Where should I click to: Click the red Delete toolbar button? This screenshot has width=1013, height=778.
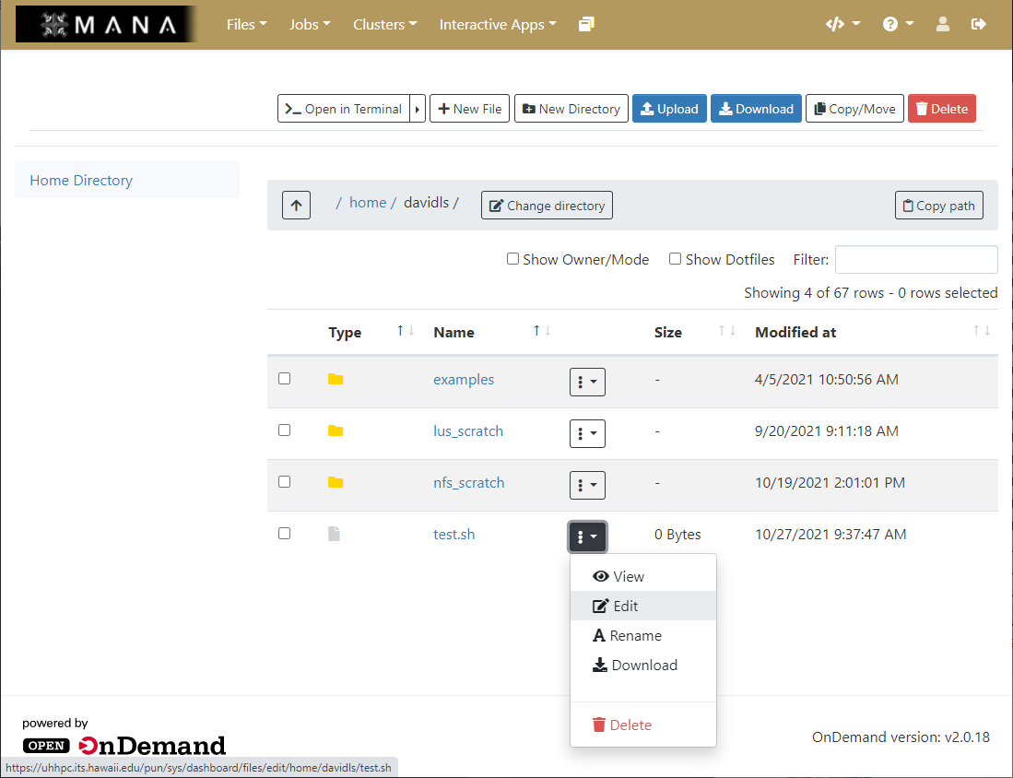click(942, 109)
